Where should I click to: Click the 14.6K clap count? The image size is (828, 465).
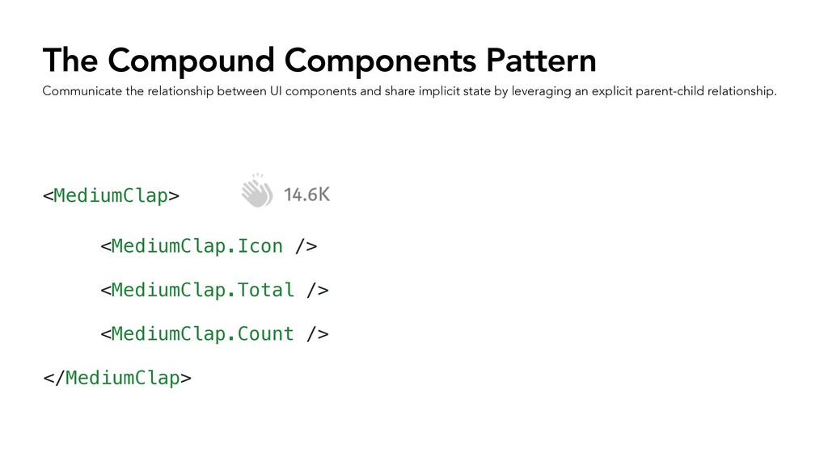click(x=306, y=195)
